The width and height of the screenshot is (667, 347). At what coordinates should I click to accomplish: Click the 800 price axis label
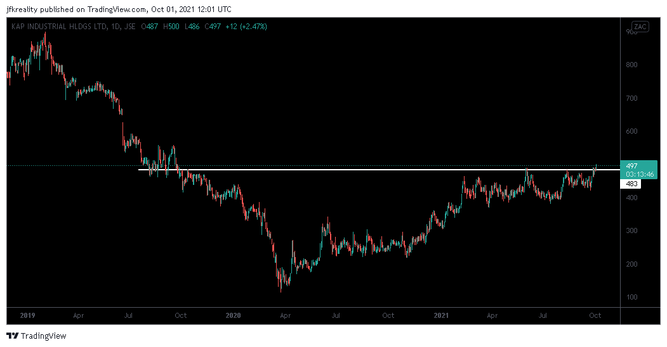[631, 65]
